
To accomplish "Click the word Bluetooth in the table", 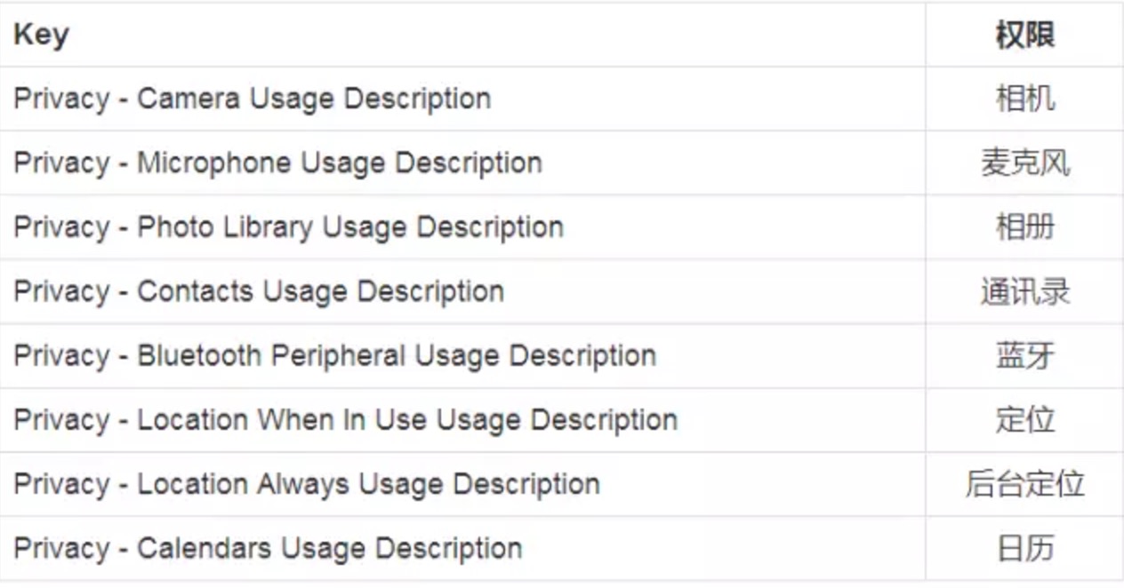I will pyautogui.click(x=199, y=355).
